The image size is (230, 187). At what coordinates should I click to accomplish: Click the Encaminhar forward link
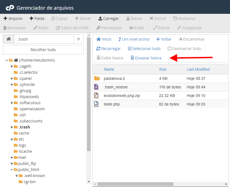192,39
